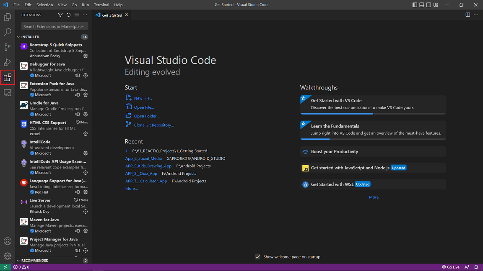Open recent project App_2_Social_Media

pyautogui.click(x=143, y=159)
